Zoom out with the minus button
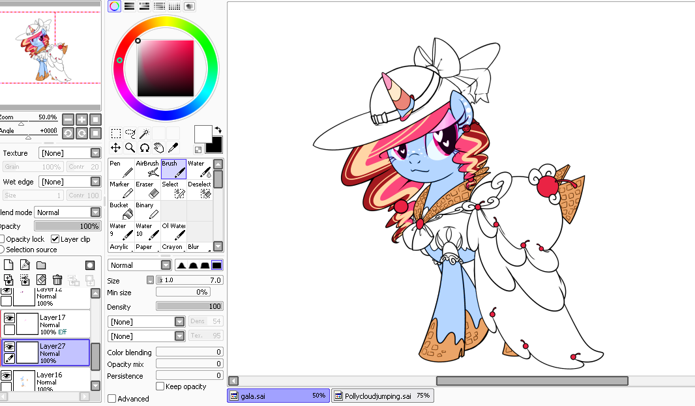This screenshot has width=695, height=406. (x=68, y=119)
